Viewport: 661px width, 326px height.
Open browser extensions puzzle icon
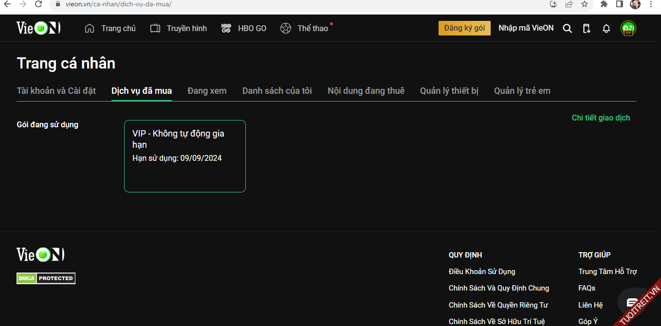[x=604, y=4]
